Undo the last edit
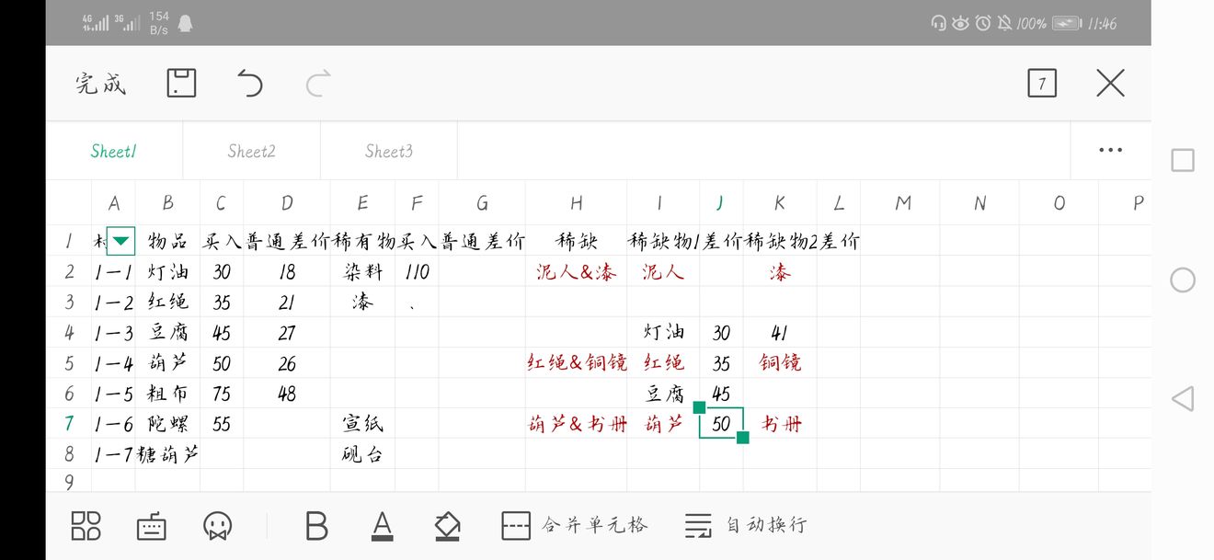This screenshot has height=560, width=1214. coord(249,84)
